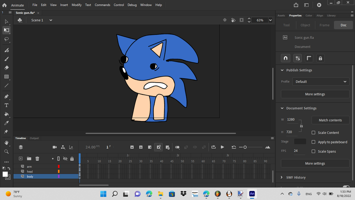Switch to the Library panel tab
This screenshot has height=200, width=355.
[331, 15]
